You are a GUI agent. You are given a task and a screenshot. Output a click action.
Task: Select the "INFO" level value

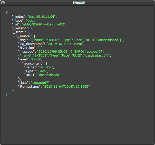click(x=36, y=59)
